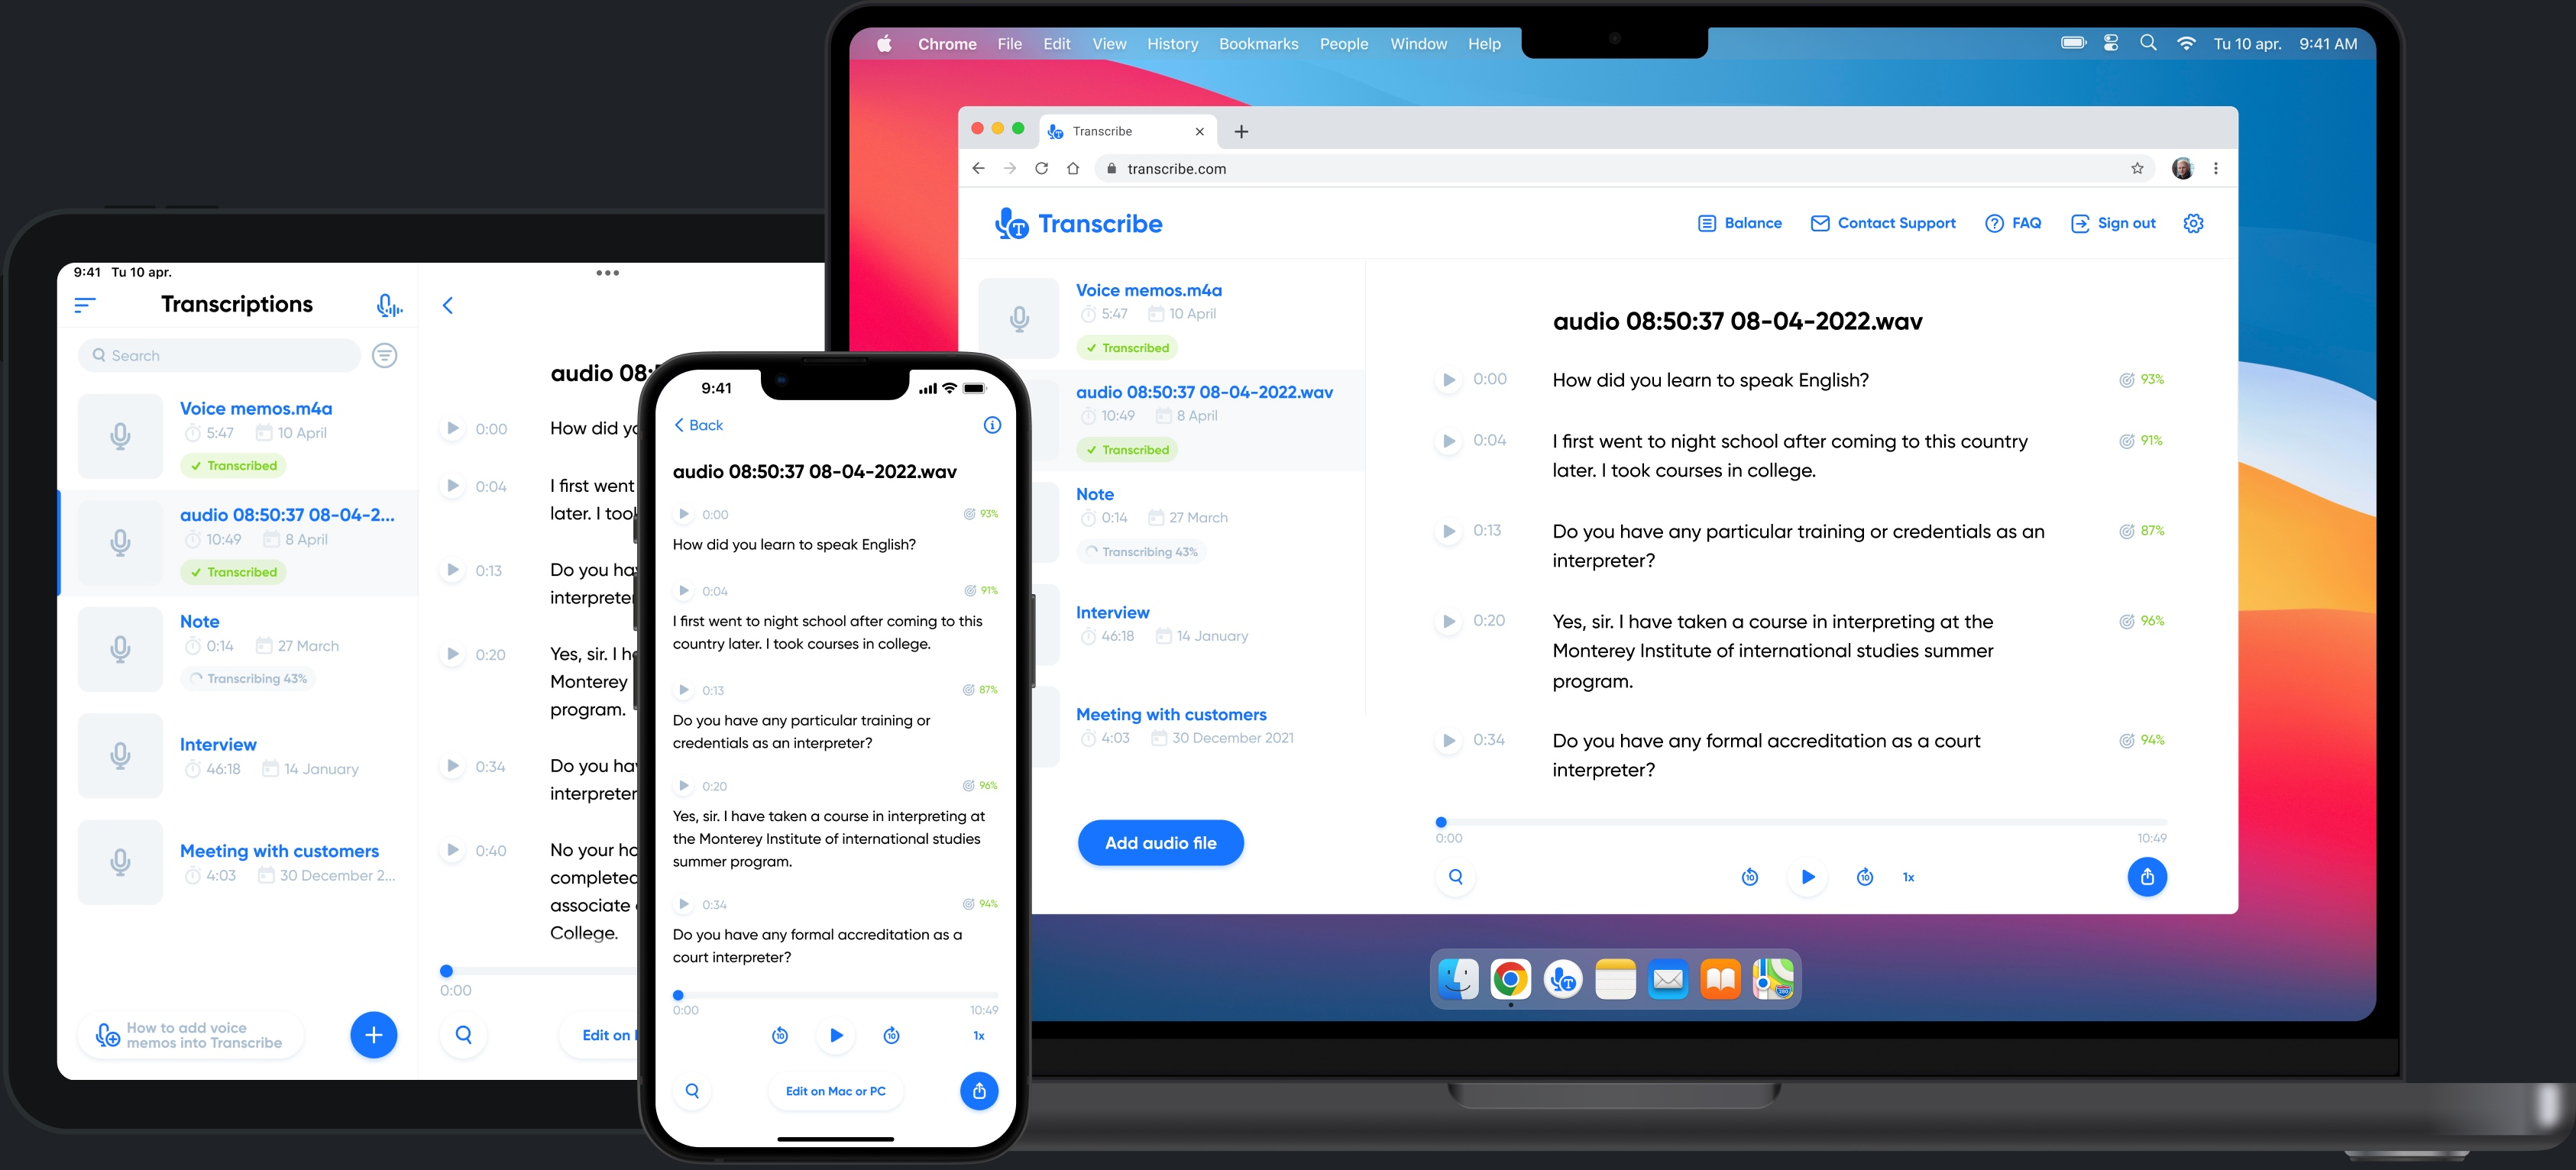The image size is (2576, 1170).
Task: Click the fast-forward icon in audio controls
Action: point(1865,876)
